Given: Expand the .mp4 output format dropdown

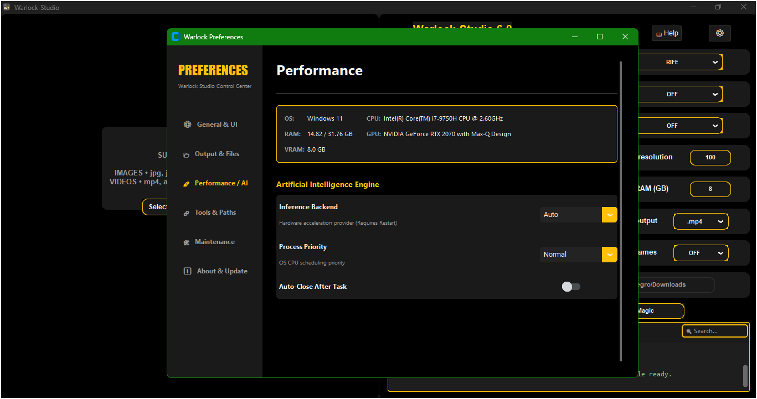Looking at the screenshot, I should tap(701, 221).
